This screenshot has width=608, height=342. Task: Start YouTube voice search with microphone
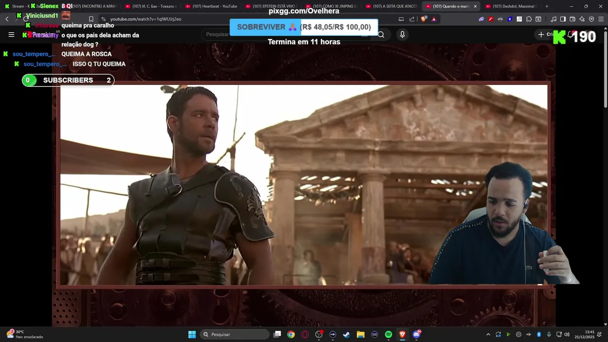pyautogui.click(x=402, y=34)
